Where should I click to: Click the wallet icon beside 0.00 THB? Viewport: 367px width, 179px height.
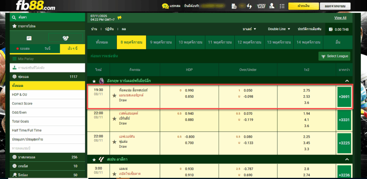(x=331, y=29)
